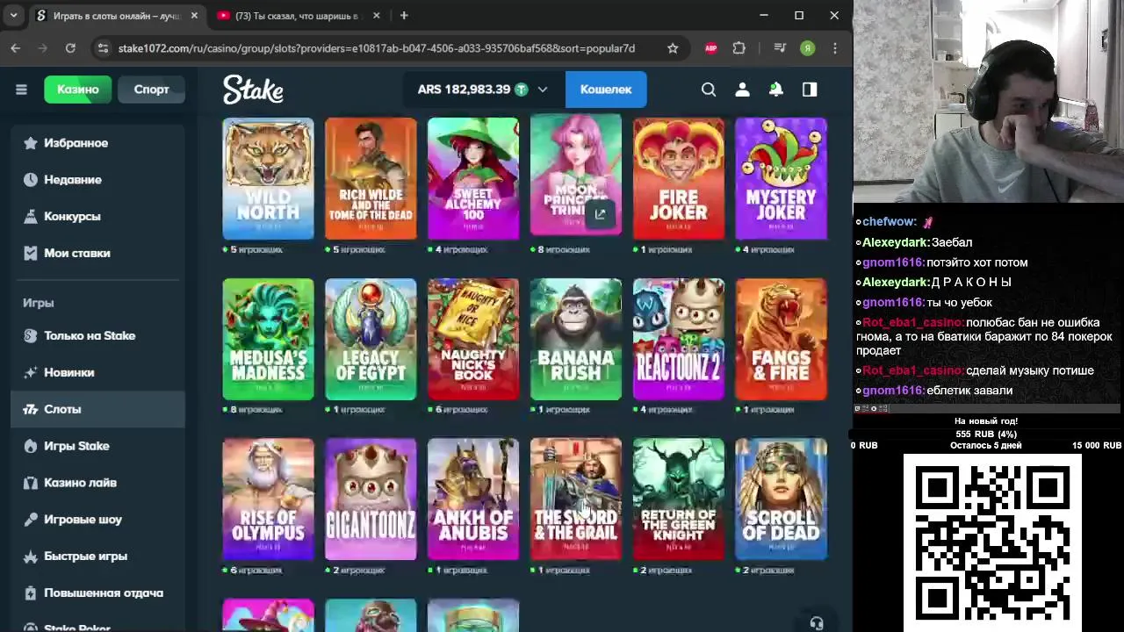Open the Reactoonz 2 slot
This screenshot has height=632, width=1124.
point(679,340)
